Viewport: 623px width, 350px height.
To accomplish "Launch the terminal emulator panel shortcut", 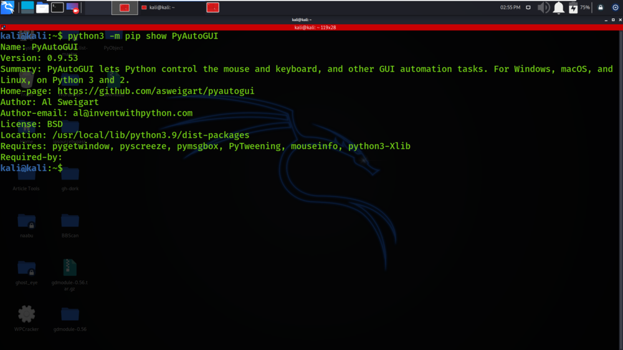I will pos(57,7).
